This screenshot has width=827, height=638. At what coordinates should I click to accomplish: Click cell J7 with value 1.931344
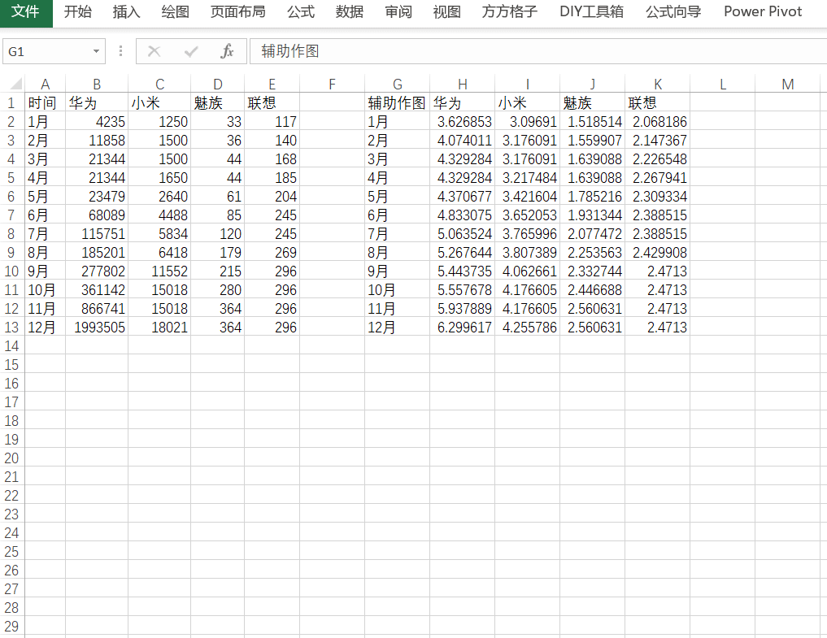point(592,215)
